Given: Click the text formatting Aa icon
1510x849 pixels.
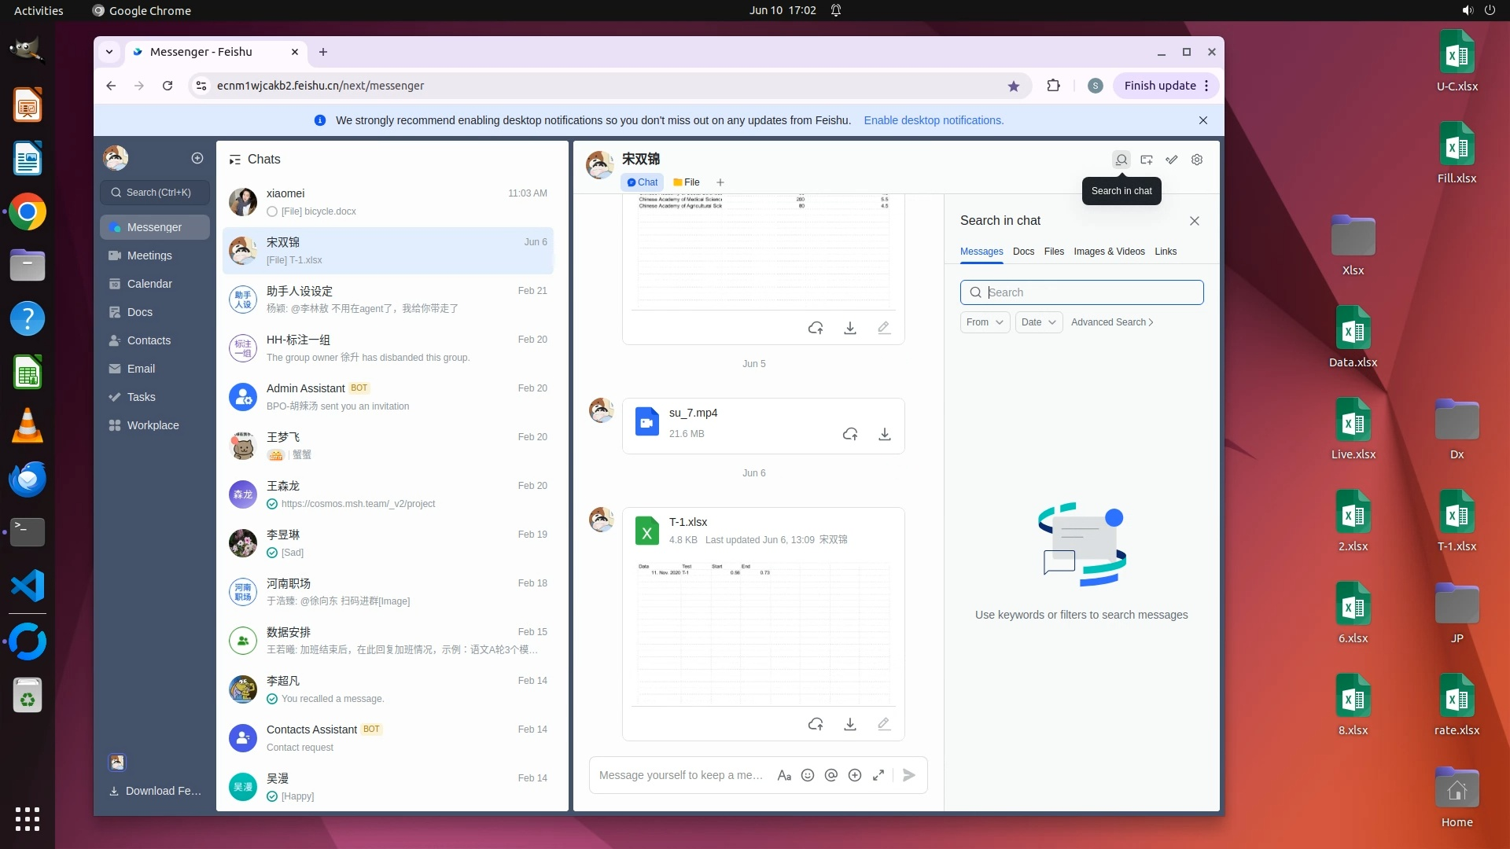Looking at the screenshot, I should click(x=784, y=775).
